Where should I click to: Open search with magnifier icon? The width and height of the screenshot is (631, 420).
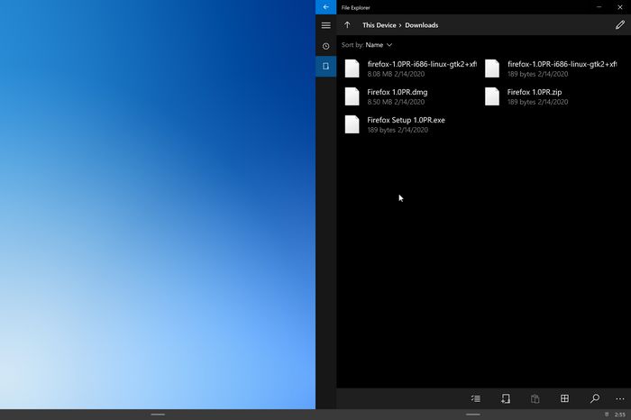pyautogui.click(x=594, y=398)
